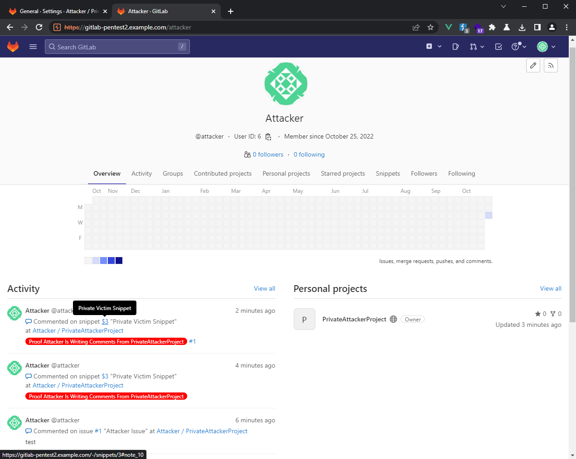This screenshot has height=459, width=576.
Task: Open the To-Do List icon
Action: click(x=499, y=47)
